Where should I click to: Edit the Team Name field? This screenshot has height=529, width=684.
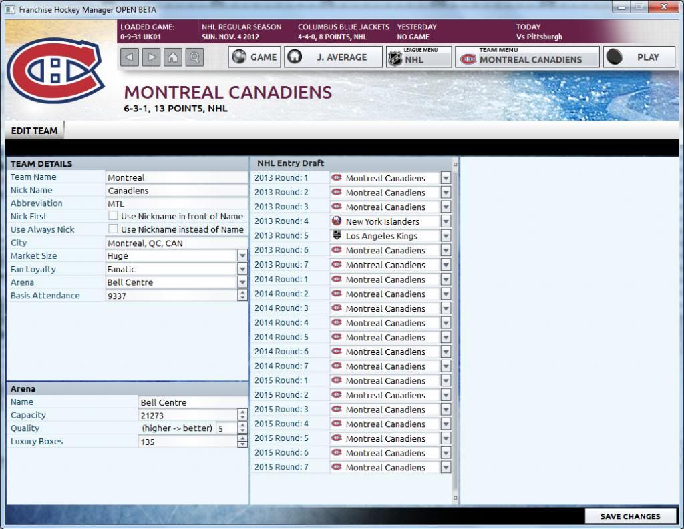click(x=176, y=177)
